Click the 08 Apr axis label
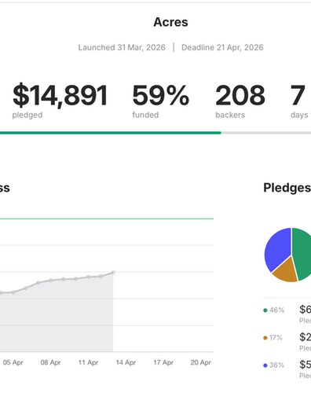311x415 pixels. coord(50,362)
